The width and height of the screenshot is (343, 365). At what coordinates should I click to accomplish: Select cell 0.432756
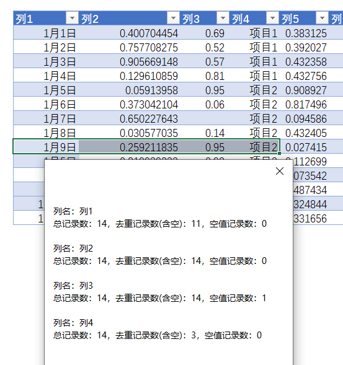(304, 75)
